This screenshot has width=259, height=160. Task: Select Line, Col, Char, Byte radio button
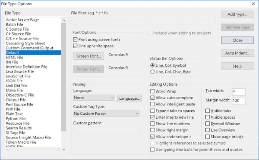(x=153, y=72)
